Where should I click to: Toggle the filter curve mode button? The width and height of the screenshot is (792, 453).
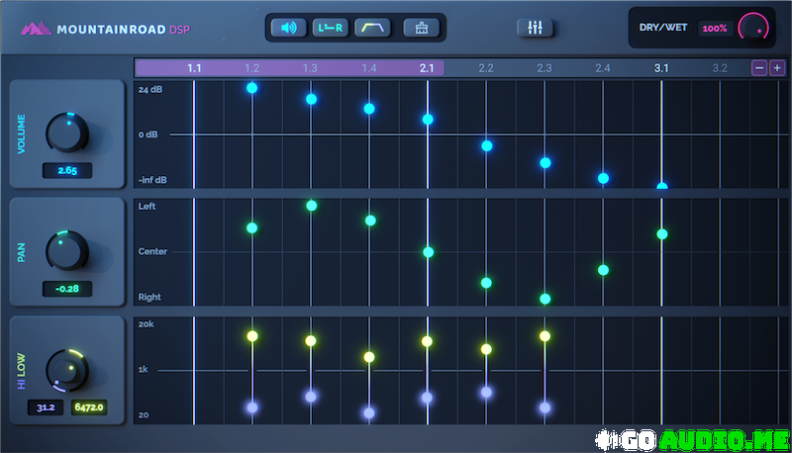(372, 28)
